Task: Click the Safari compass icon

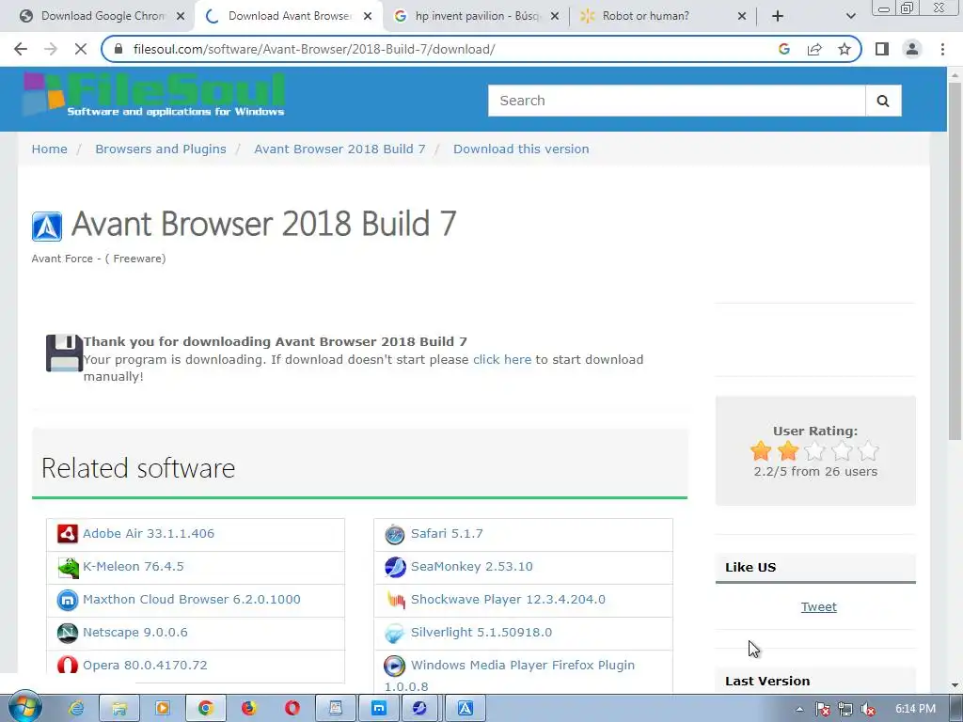Action: click(x=395, y=534)
